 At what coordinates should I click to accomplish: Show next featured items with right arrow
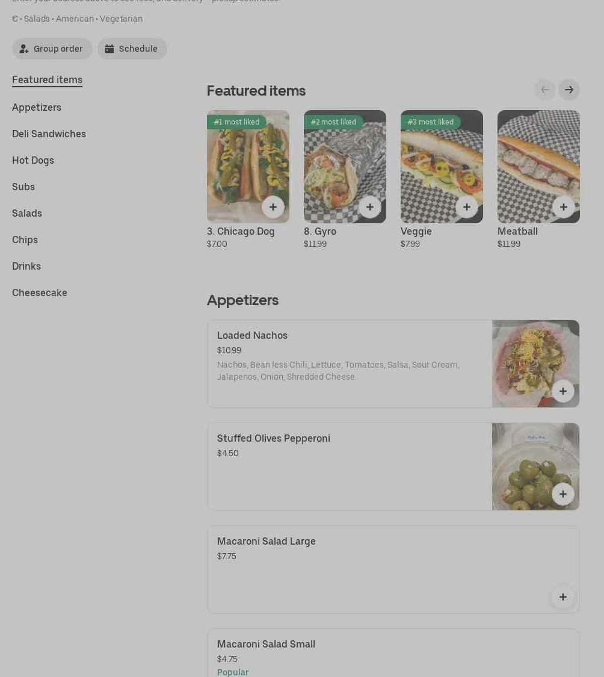[x=569, y=90]
